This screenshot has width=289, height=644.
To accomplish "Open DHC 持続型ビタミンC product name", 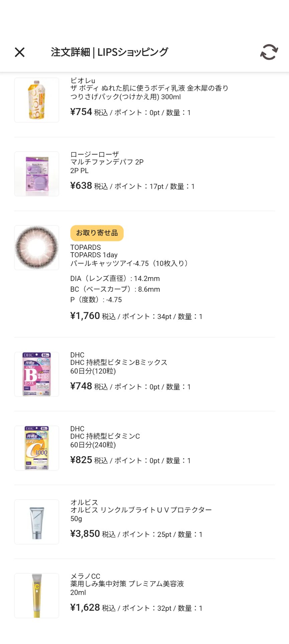I will pyautogui.click(x=105, y=436).
